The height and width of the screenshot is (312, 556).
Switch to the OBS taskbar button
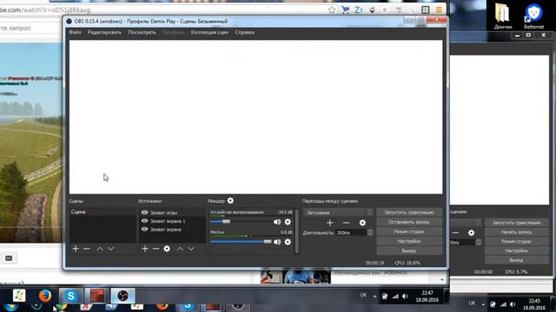point(122,296)
